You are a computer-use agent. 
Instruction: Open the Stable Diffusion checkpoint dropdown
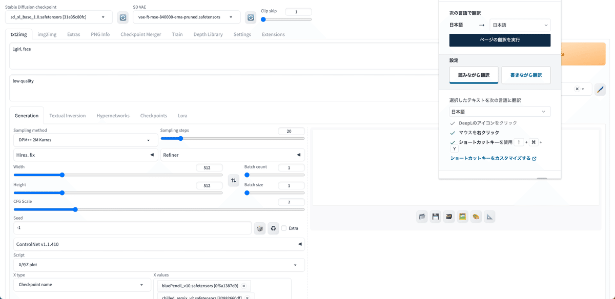pyautogui.click(x=58, y=17)
